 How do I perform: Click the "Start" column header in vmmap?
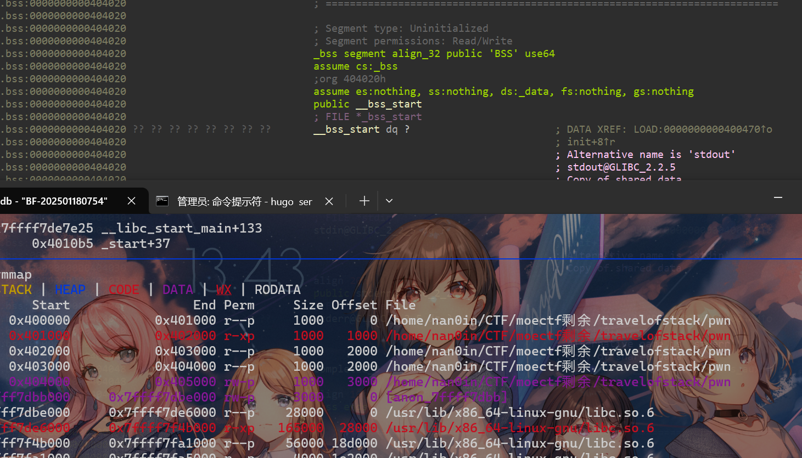(x=51, y=305)
